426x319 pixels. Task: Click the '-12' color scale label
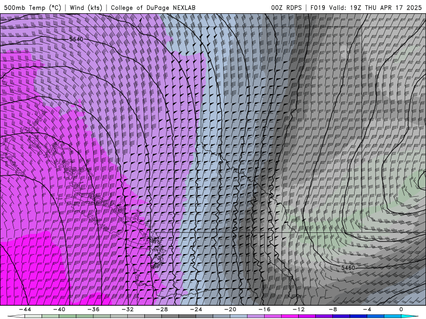click(x=299, y=309)
